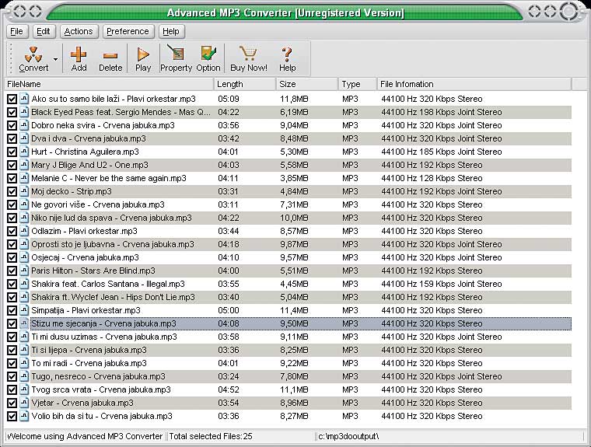This screenshot has height=447, width=591.
Task: Open the File menu
Action: pos(16,31)
